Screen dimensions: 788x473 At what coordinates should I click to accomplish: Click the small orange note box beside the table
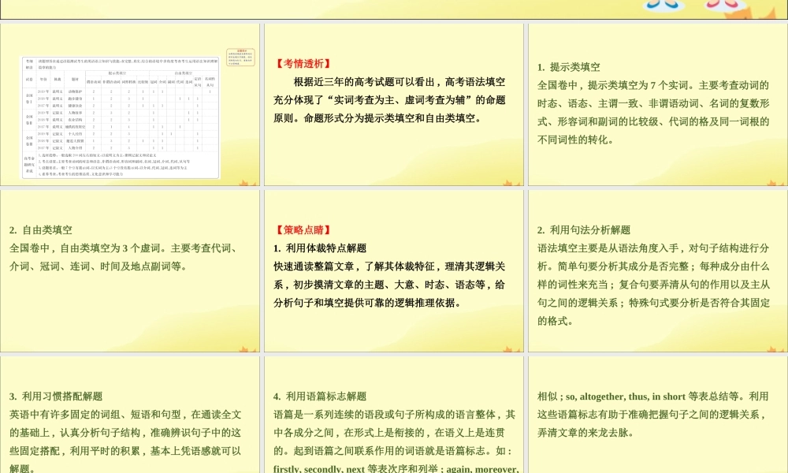tap(240, 58)
